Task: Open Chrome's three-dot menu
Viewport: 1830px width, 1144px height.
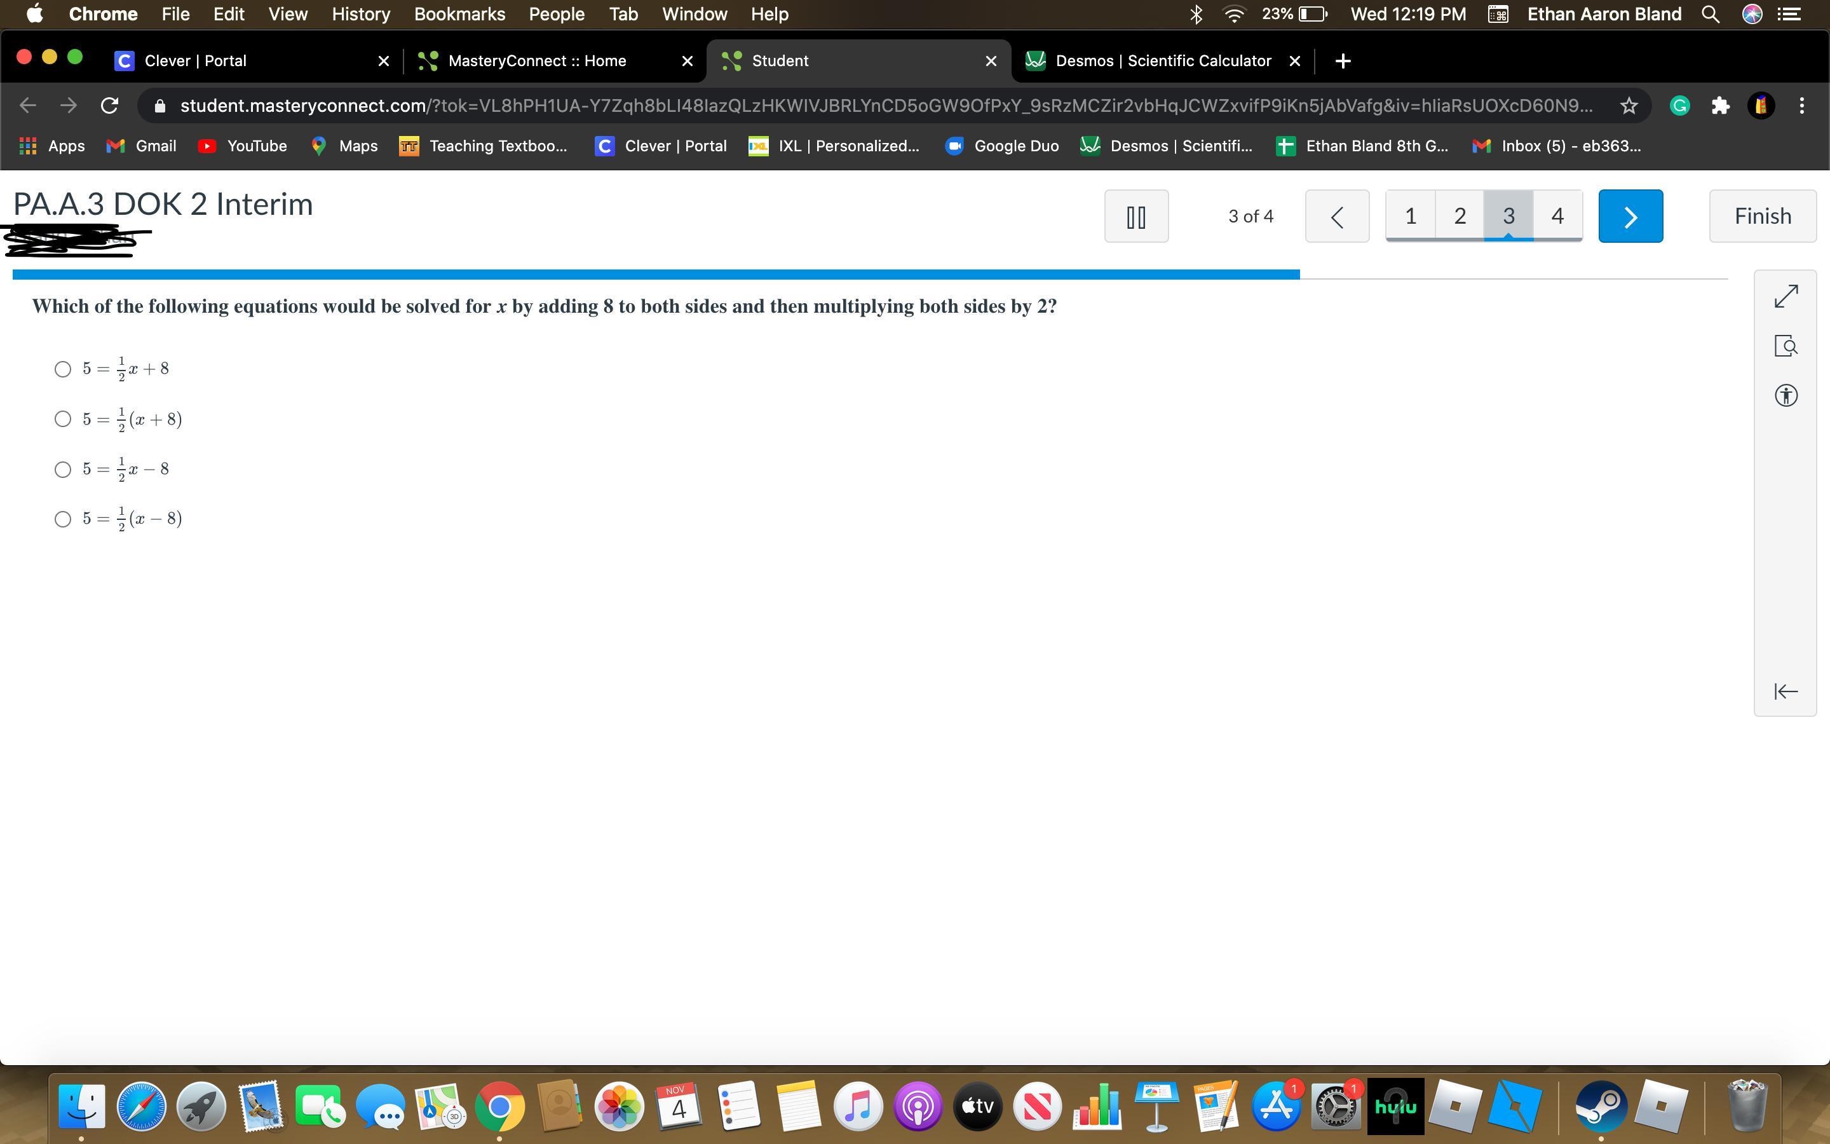Action: pos(1801,106)
